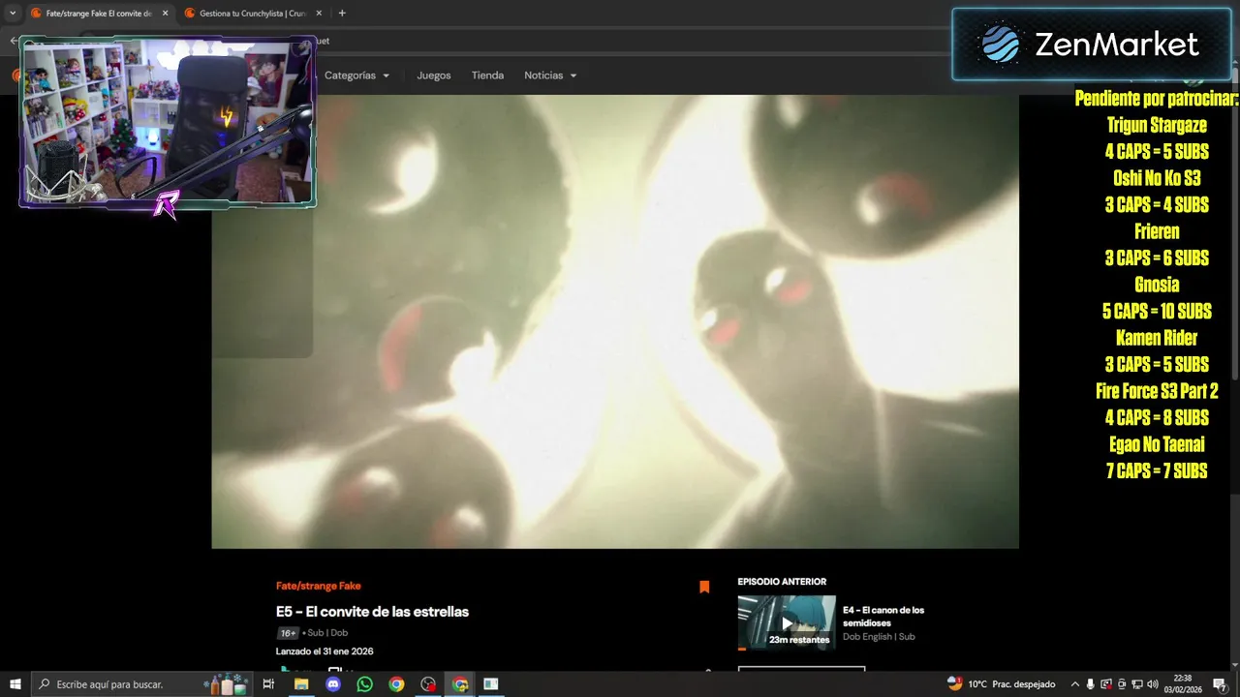Open the 10°C weather widget
The image size is (1240, 697).
(1002, 683)
